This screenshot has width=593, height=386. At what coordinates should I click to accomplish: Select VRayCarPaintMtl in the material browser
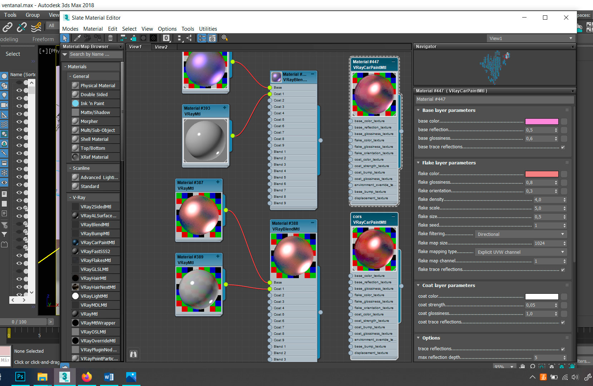(97, 243)
